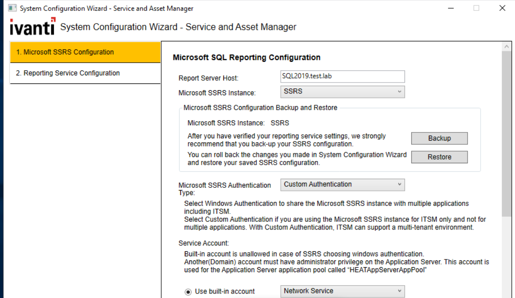Image resolution: width=515 pixels, height=298 pixels.
Task: Maximize the System Configuration Wizard window
Action: 476,9
